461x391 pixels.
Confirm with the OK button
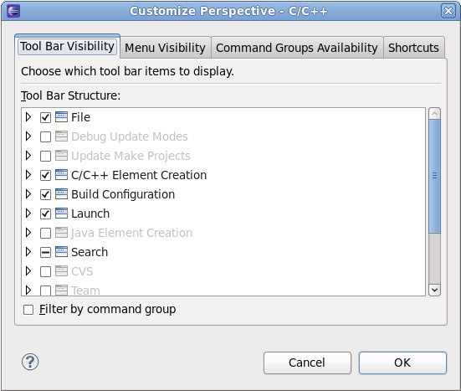click(402, 363)
